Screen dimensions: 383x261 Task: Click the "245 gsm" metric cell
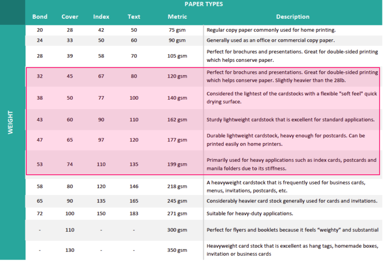(x=177, y=201)
